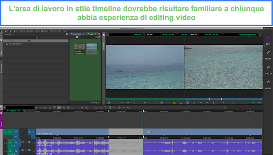Select the Untitled Sequence thumbnail in bin
273x155 pixels.
click(x=79, y=46)
